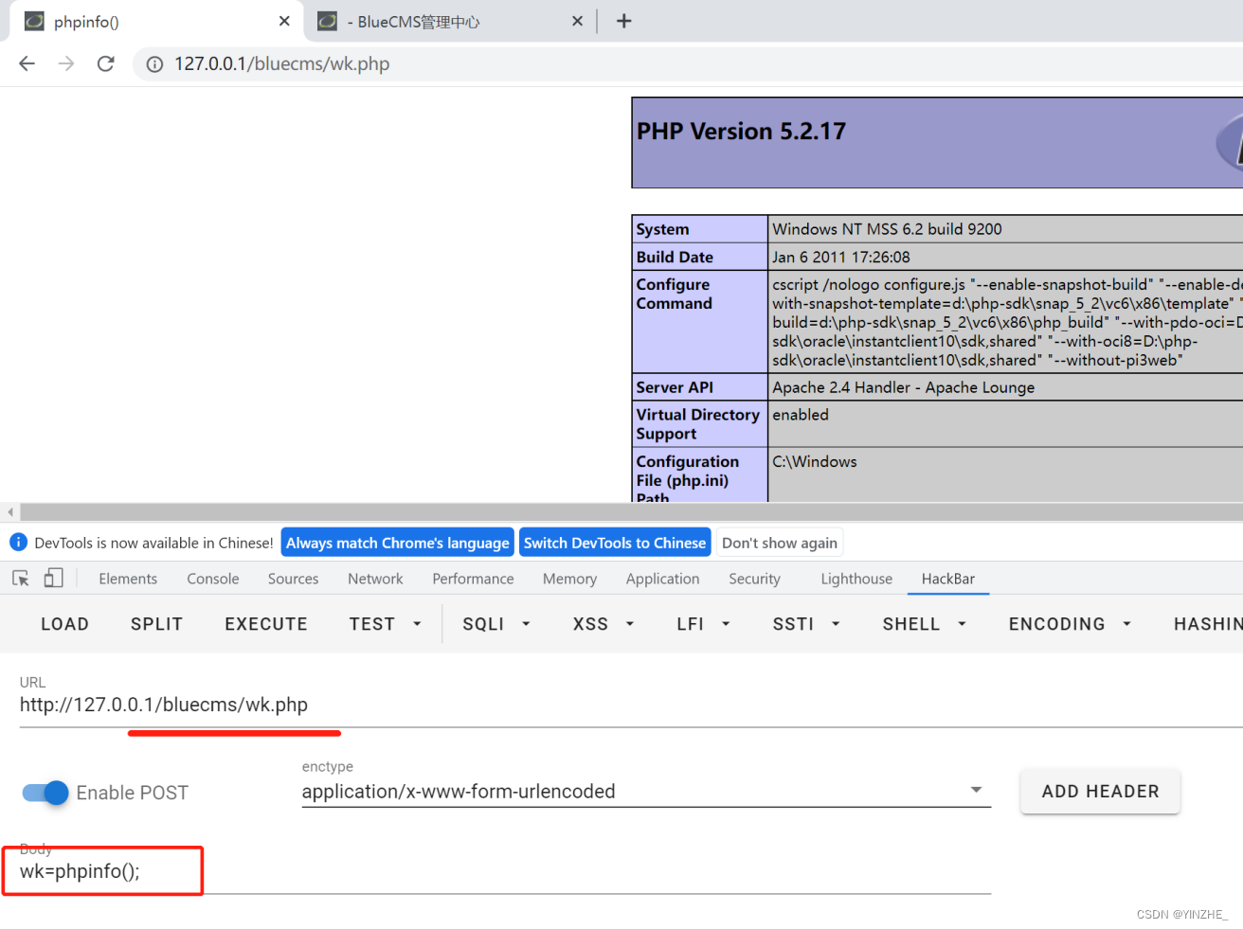
Task: Click Switch DevTools to Chinese button
Action: [615, 543]
